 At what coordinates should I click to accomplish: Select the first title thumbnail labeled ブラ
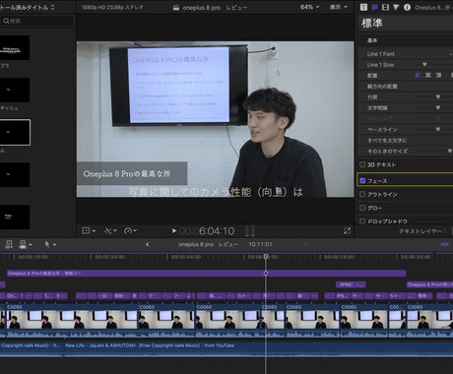[15, 48]
